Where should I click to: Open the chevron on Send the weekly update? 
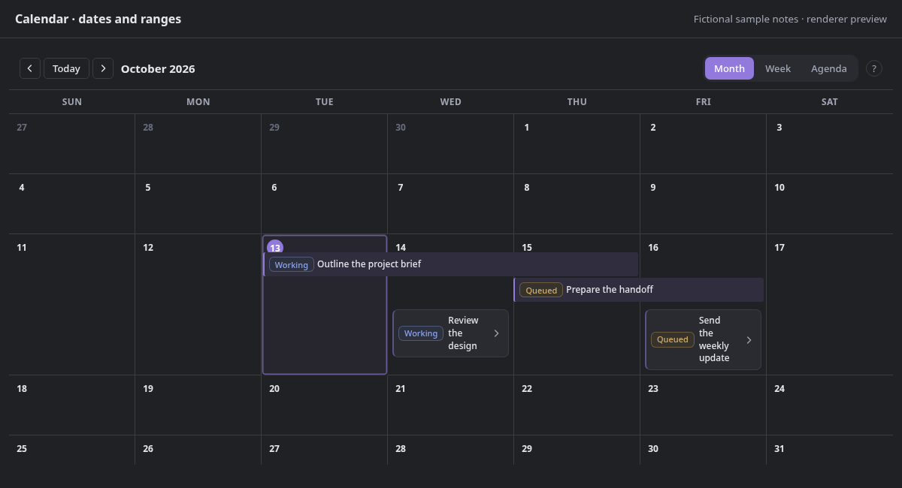tap(749, 339)
